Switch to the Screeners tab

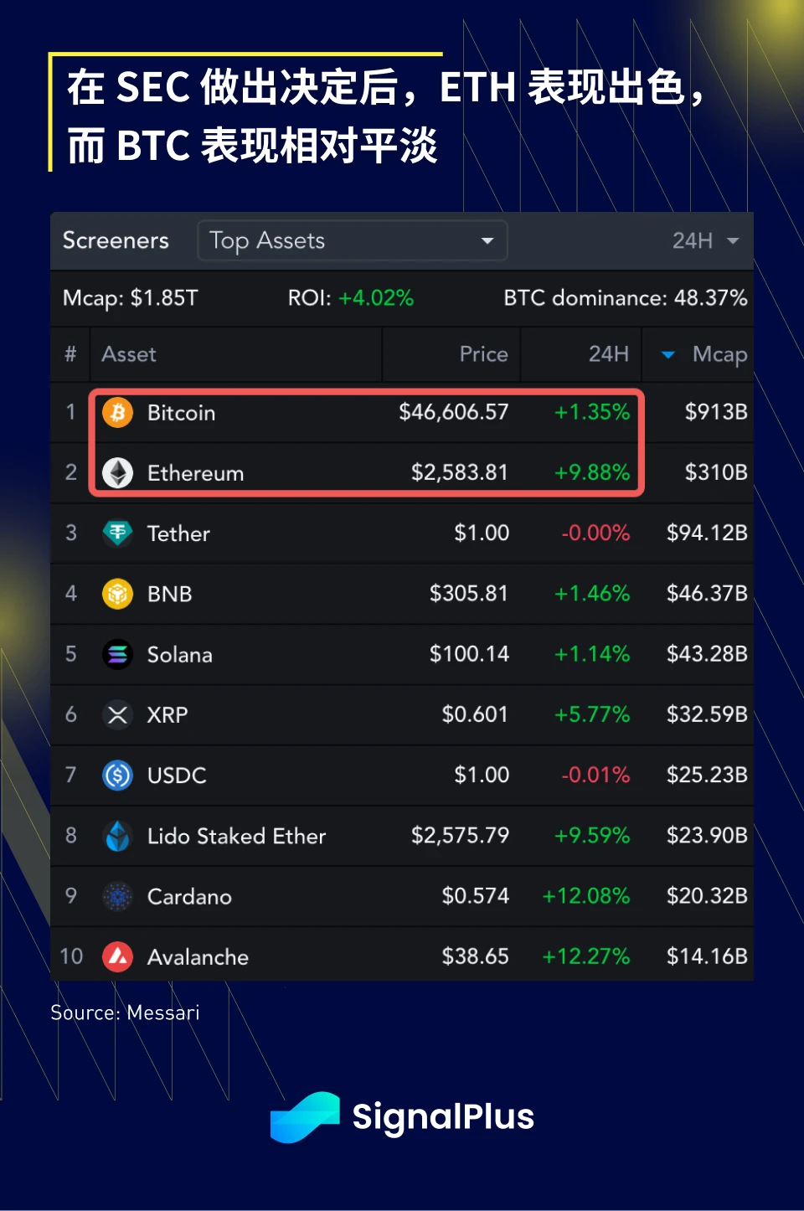[x=116, y=240]
